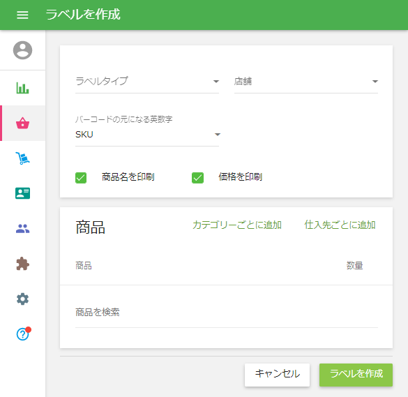
Task: Click the 数量 column header
Action: (354, 266)
